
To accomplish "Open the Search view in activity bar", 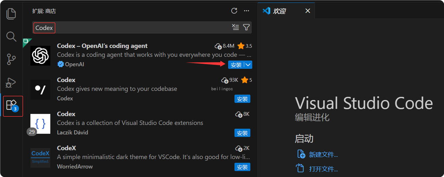I will 11,36.
